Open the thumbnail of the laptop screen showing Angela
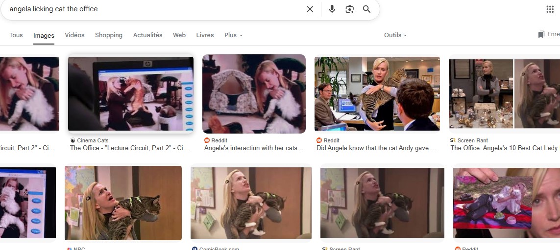Image resolution: width=560 pixels, height=250 pixels. point(131,94)
